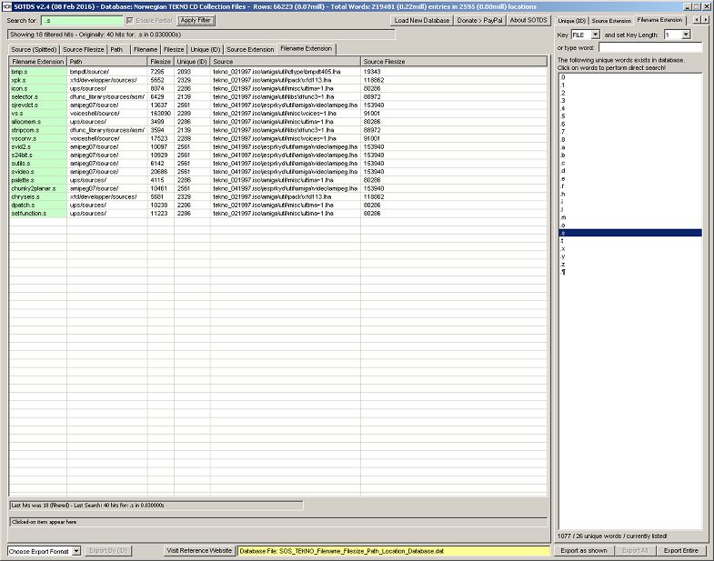
Task: Sort by Filesize column header
Action: pyautogui.click(x=161, y=61)
